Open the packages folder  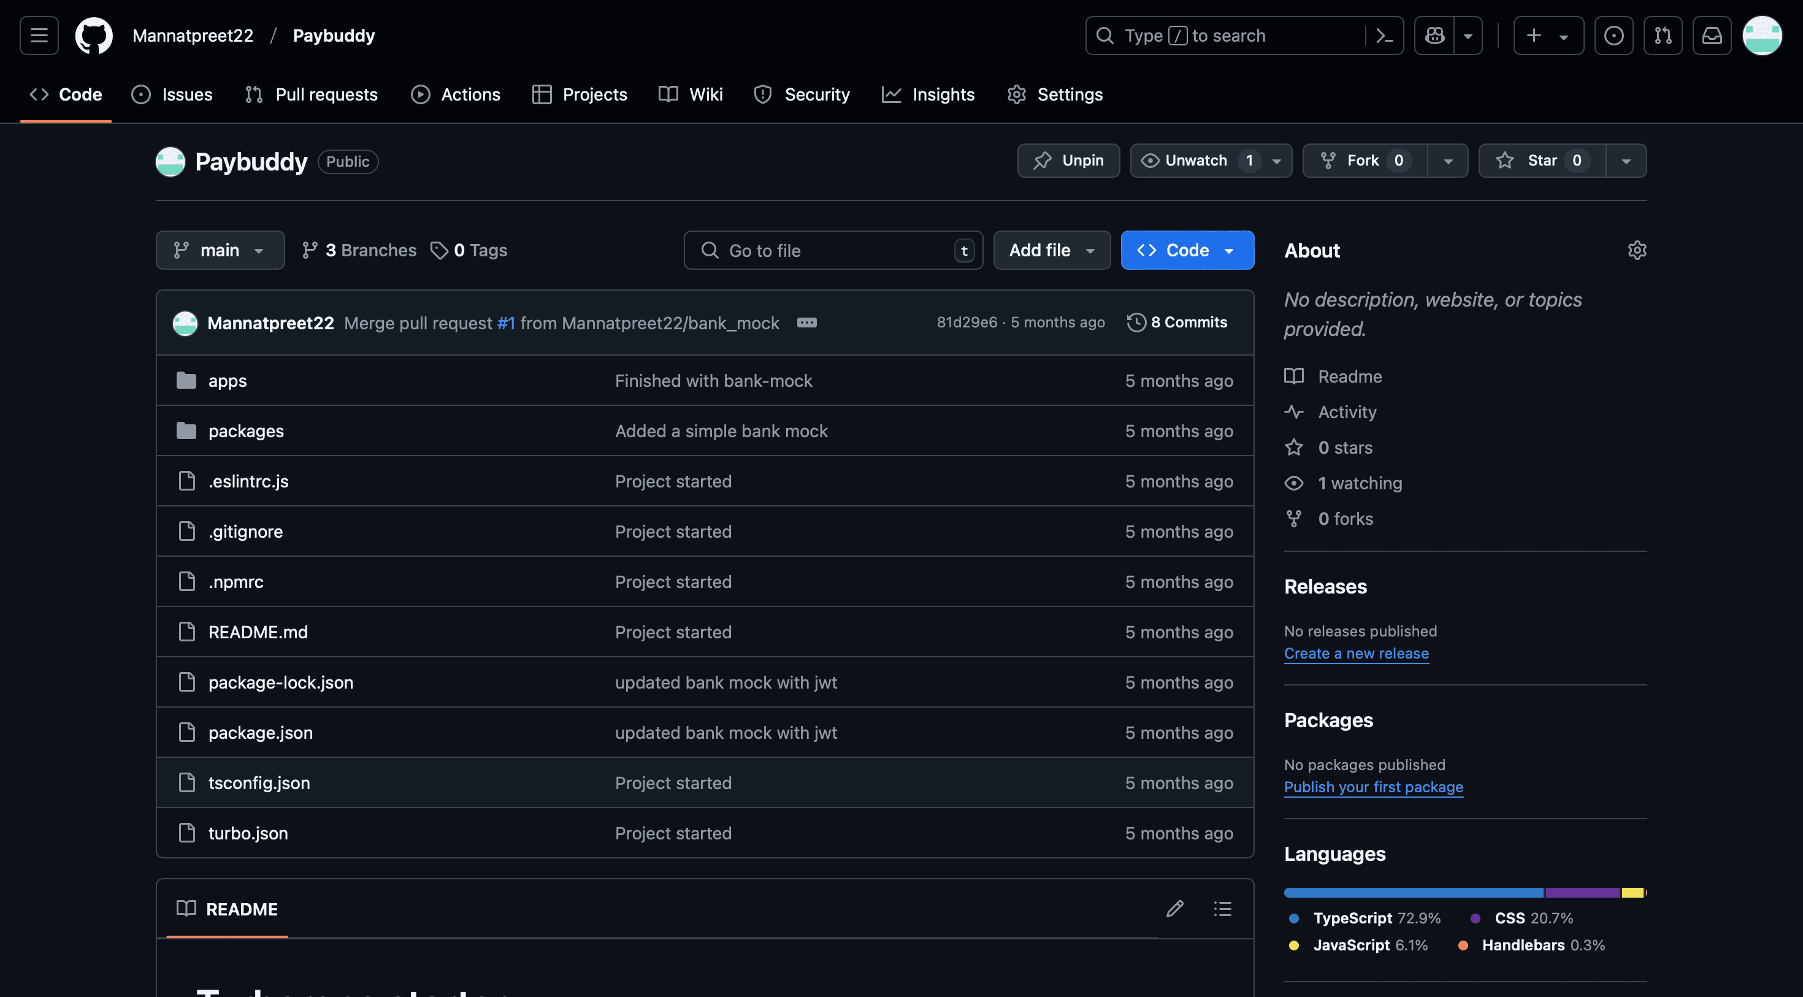(x=246, y=431)
